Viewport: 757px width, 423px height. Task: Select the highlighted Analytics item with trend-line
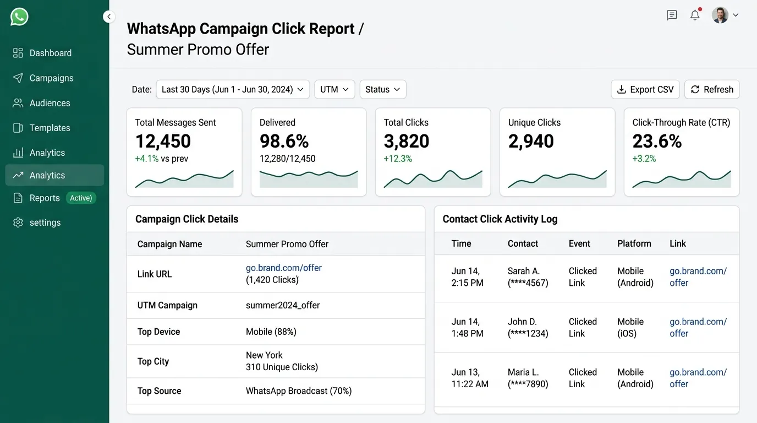coord(54,175)
